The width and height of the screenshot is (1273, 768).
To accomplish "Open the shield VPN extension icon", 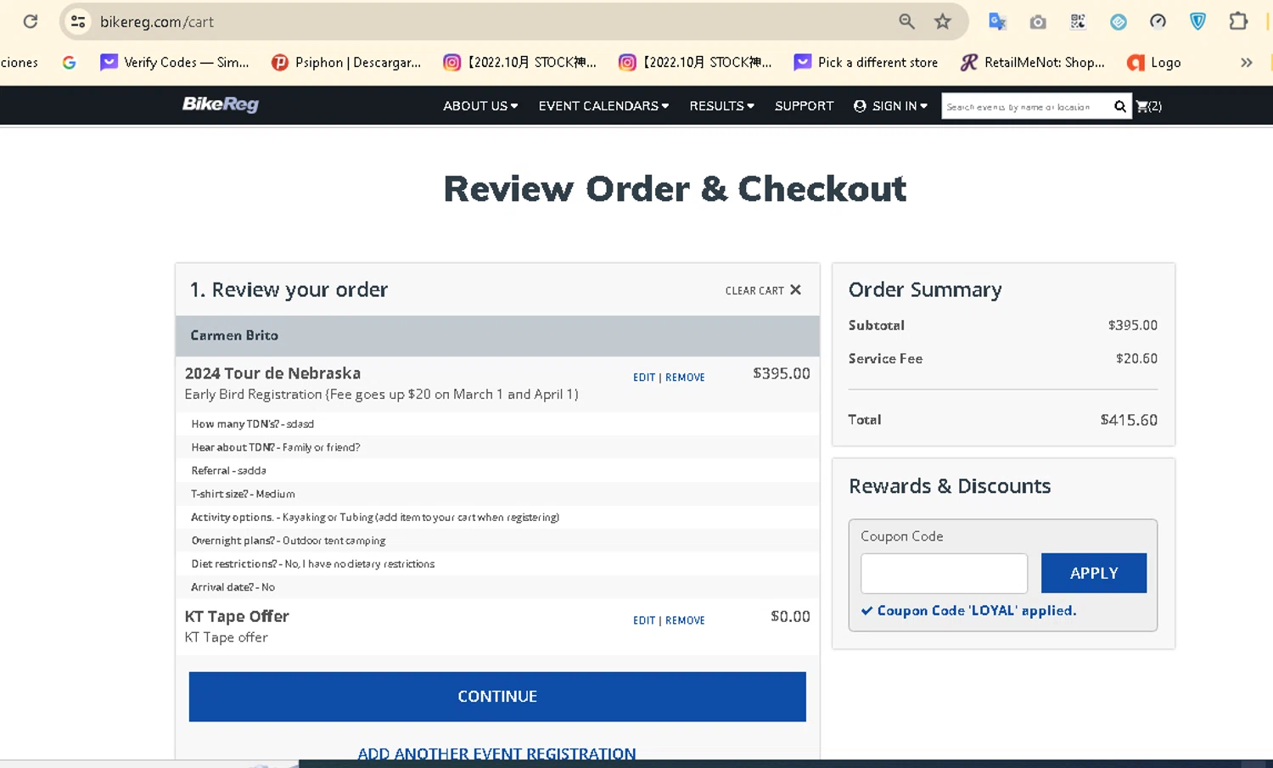I will (x=1197, y=21).
